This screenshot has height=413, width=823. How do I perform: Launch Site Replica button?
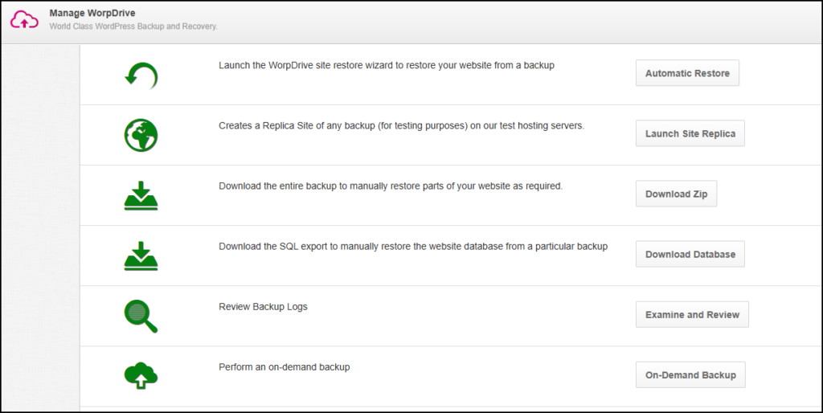[690, 133]
